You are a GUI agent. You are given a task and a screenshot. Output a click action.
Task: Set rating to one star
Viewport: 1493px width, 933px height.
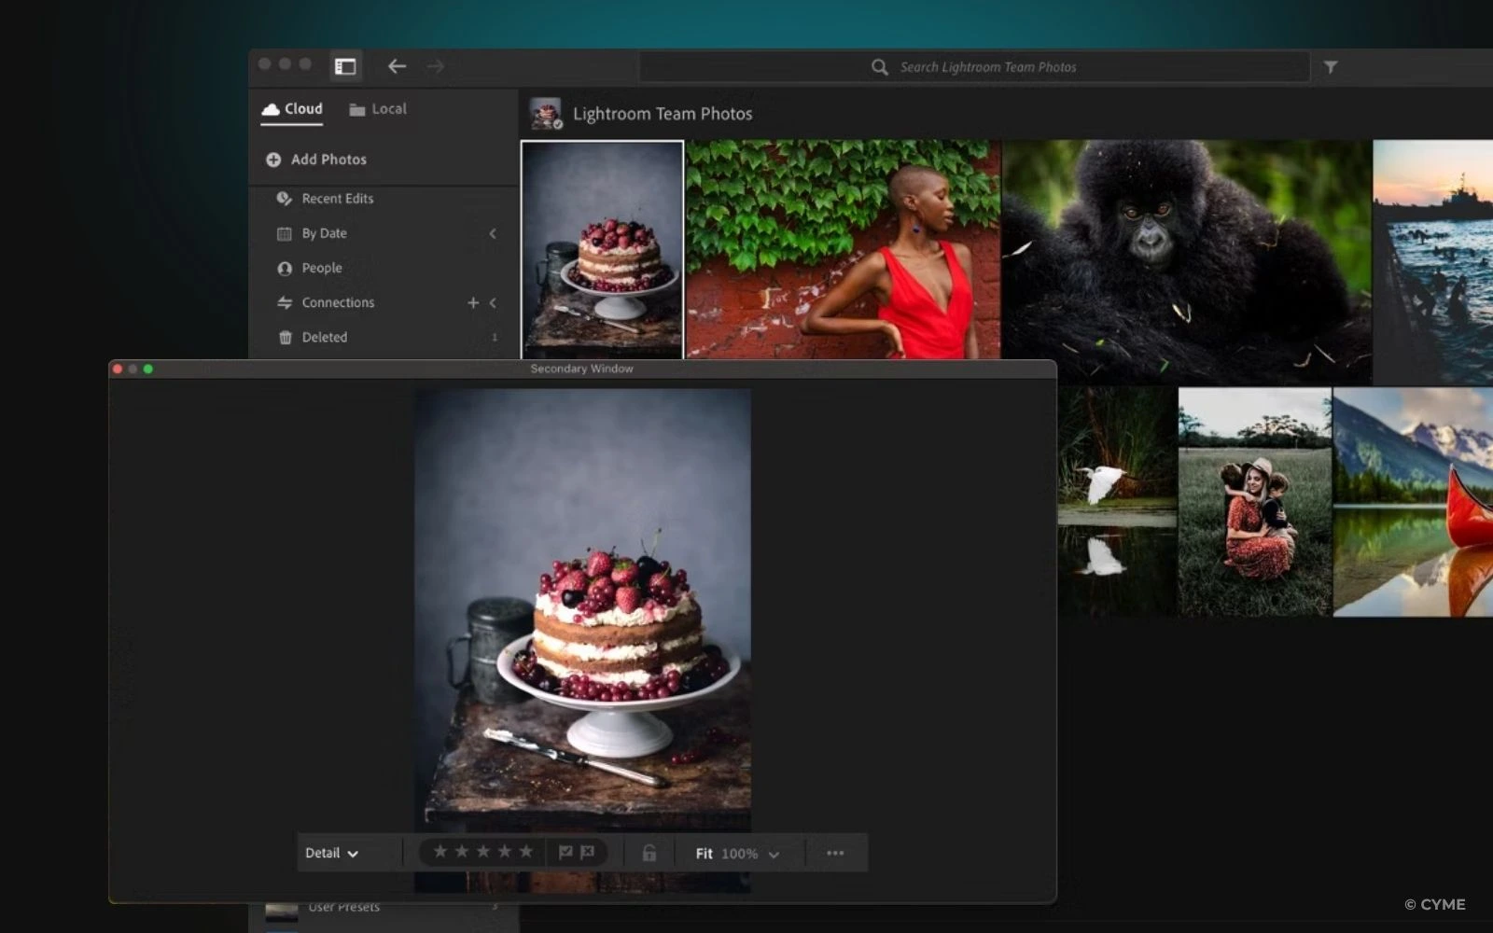click(x=440, y=851)
